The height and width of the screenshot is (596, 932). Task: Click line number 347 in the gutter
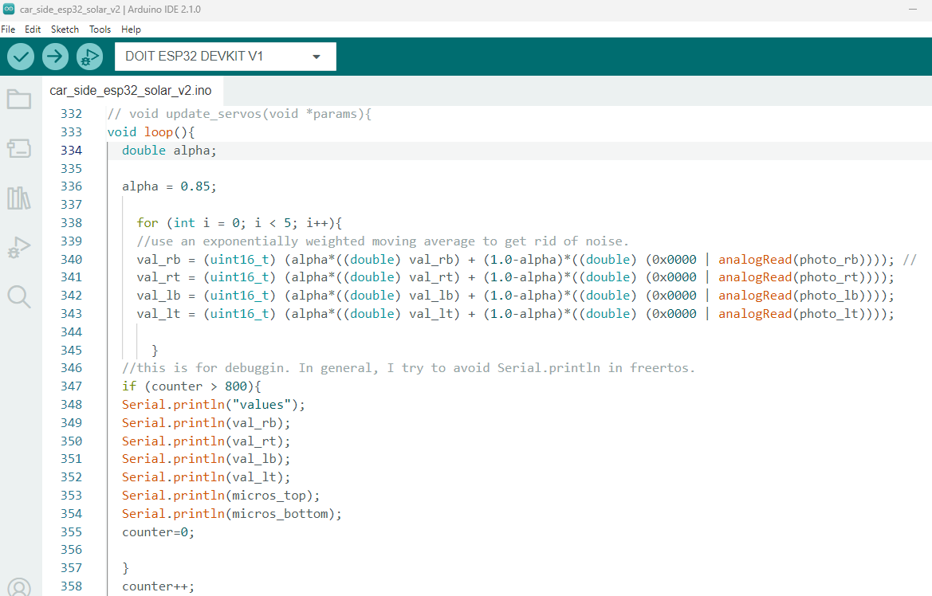(x=71, y=386)
